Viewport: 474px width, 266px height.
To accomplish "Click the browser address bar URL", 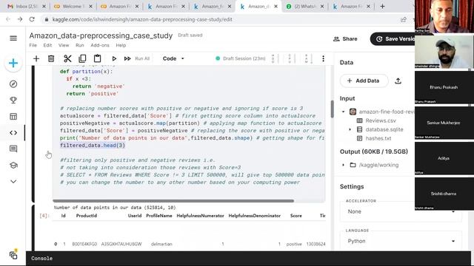I will pyautogui.click(x=142, y=20).
